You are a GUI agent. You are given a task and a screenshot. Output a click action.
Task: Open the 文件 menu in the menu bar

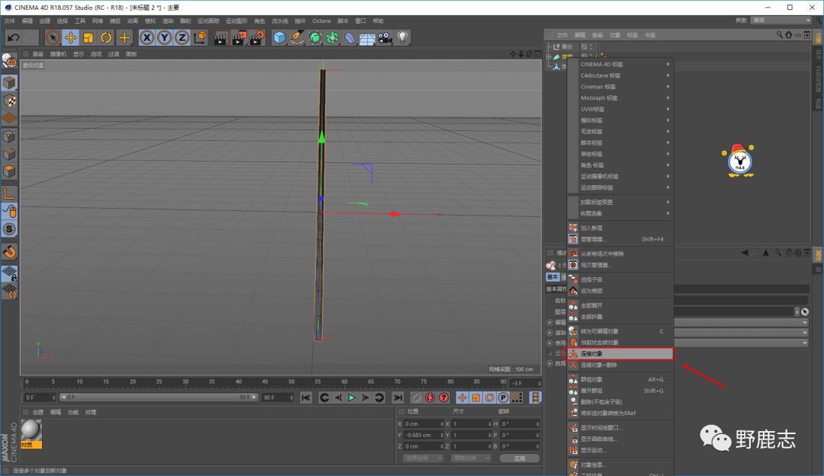[9, 21]
